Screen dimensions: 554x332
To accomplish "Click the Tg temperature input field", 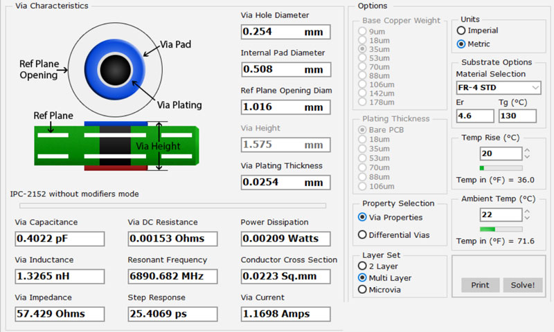I will pyautogui.click(x=517, y=116).
